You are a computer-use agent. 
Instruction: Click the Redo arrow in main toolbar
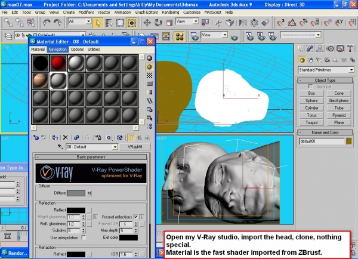(57, 23)
